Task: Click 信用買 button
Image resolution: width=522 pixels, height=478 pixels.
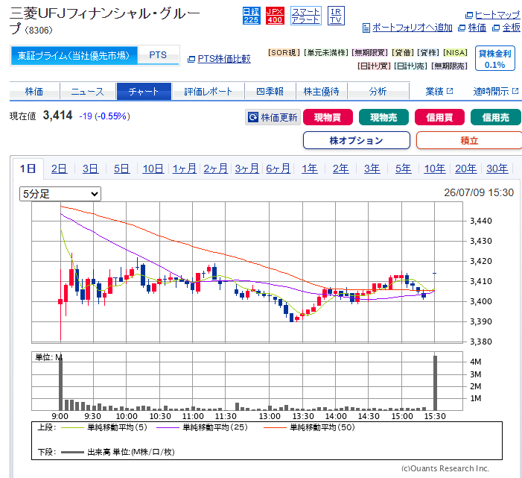Action: pos(439,117)
